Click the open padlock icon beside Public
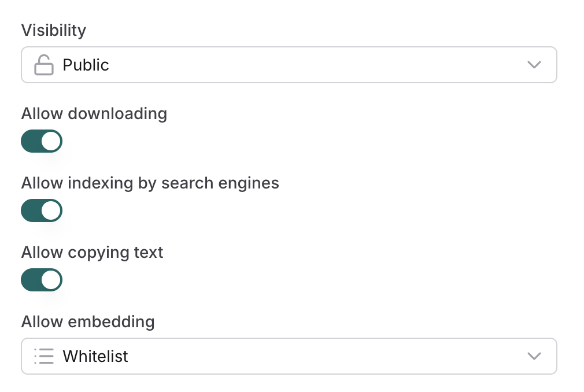The height and width of the screenshot is (392, 584). [x=44, y=65]
